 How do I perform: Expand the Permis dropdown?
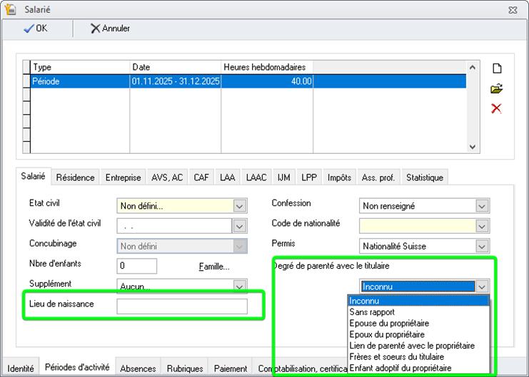pos(483,246)
